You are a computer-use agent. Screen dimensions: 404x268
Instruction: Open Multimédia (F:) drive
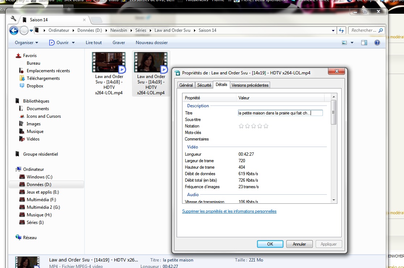click(x=41, y=200)
